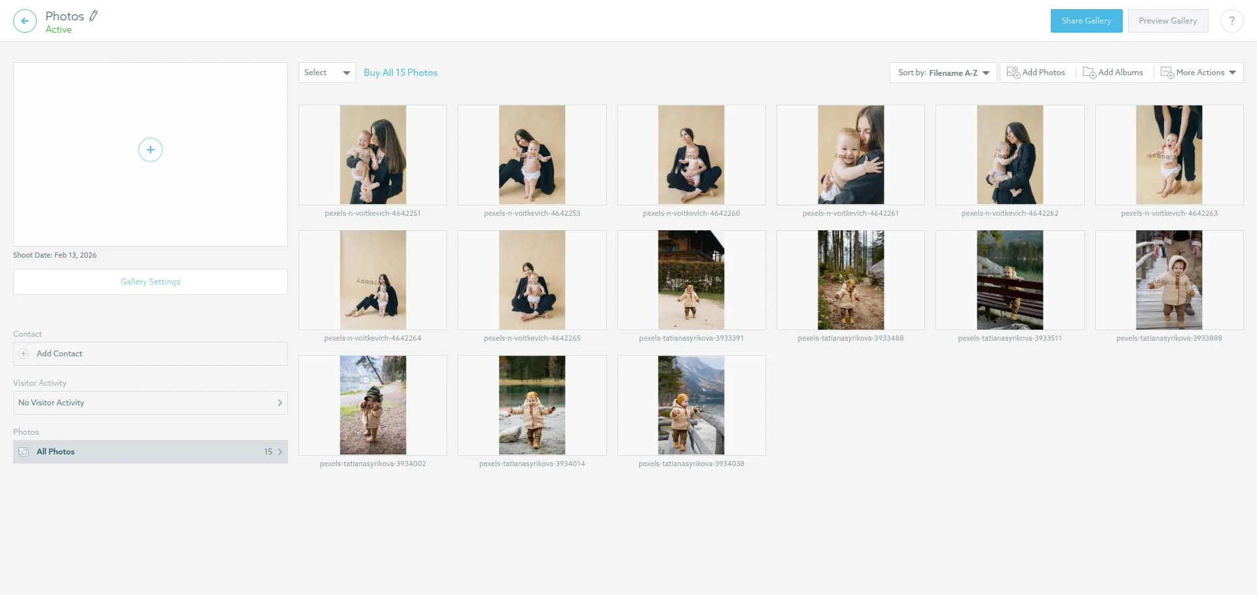1257x595 pixels.
Task: Select thumbnail pexels-tatianasyrikova-3934038
Action: tap(691, 405)
